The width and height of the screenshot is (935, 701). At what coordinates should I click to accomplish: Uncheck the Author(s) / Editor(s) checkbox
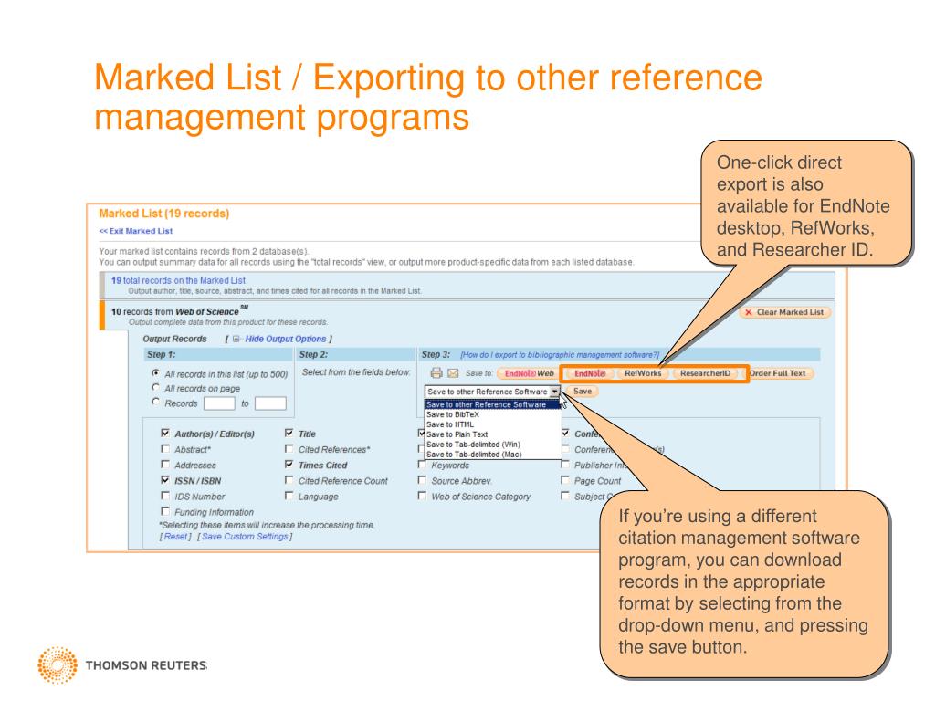pyautogui.click(x=165, y=434)
